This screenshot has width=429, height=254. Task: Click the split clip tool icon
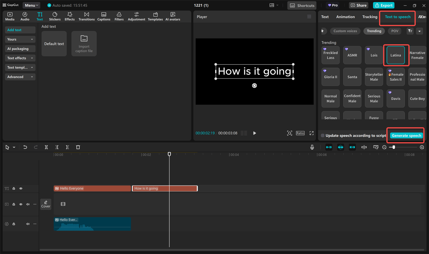coord(46,147)
